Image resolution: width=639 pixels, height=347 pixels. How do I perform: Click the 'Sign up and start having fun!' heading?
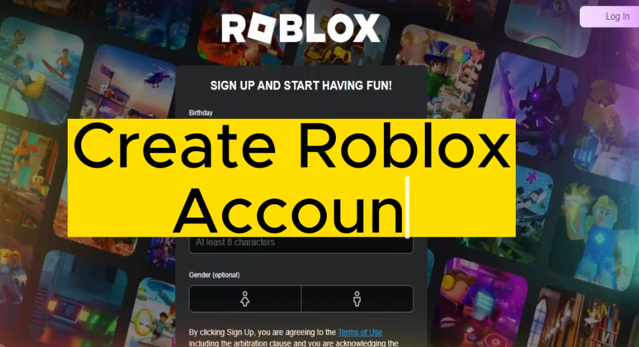[x=301, y=85]
